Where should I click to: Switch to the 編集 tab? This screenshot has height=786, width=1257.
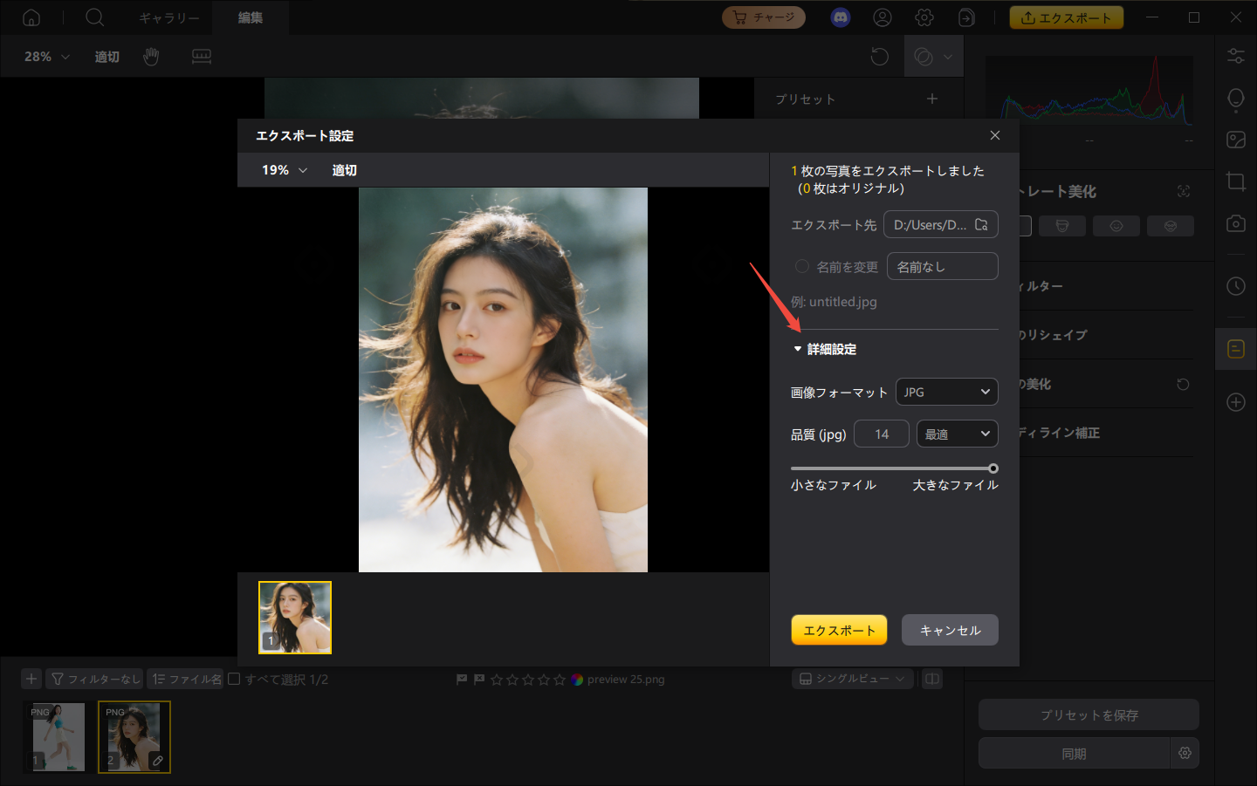(251, 17)
